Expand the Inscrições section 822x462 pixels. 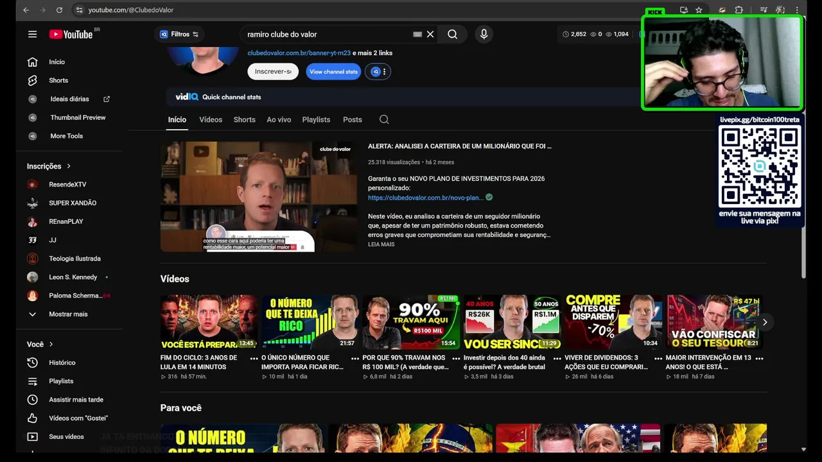click(49, 166)
